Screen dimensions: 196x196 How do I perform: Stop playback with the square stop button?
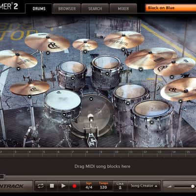point(52,186)
